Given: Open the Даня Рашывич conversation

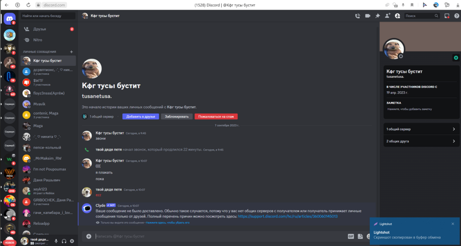Looking at the screenshot, I should coord(48,180).
